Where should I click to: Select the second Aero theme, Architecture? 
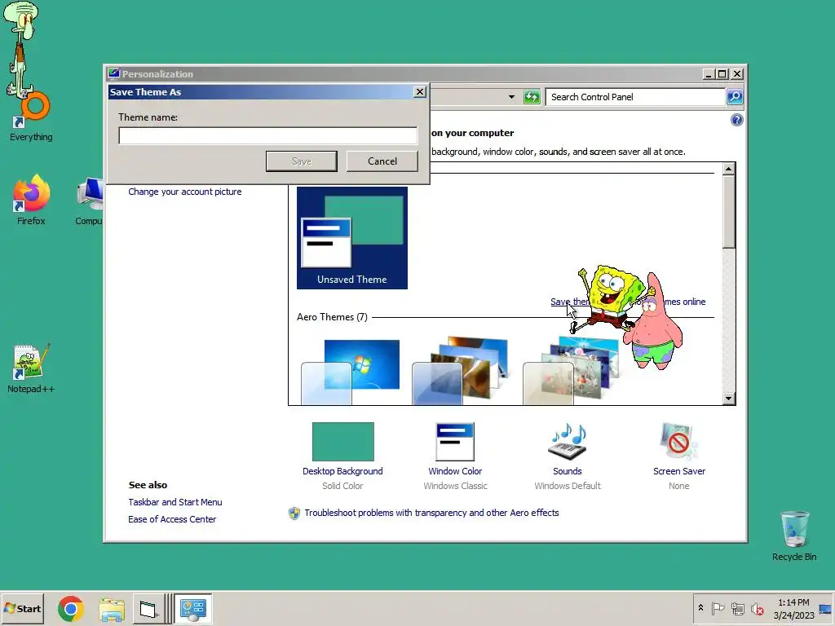(x=460, y=371)
